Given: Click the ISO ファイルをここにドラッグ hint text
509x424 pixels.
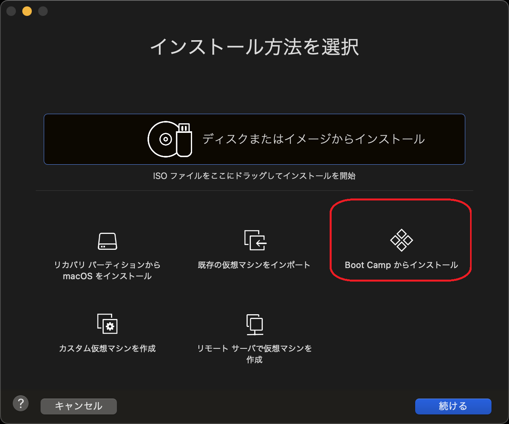Looking at the screenshot, I should [x=254, y=176].
